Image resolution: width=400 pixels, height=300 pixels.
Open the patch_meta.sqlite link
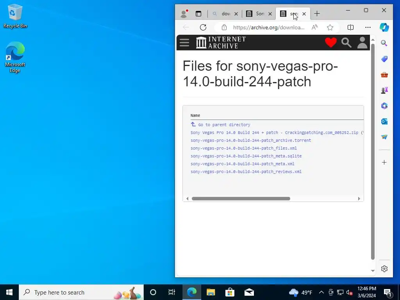246,156
